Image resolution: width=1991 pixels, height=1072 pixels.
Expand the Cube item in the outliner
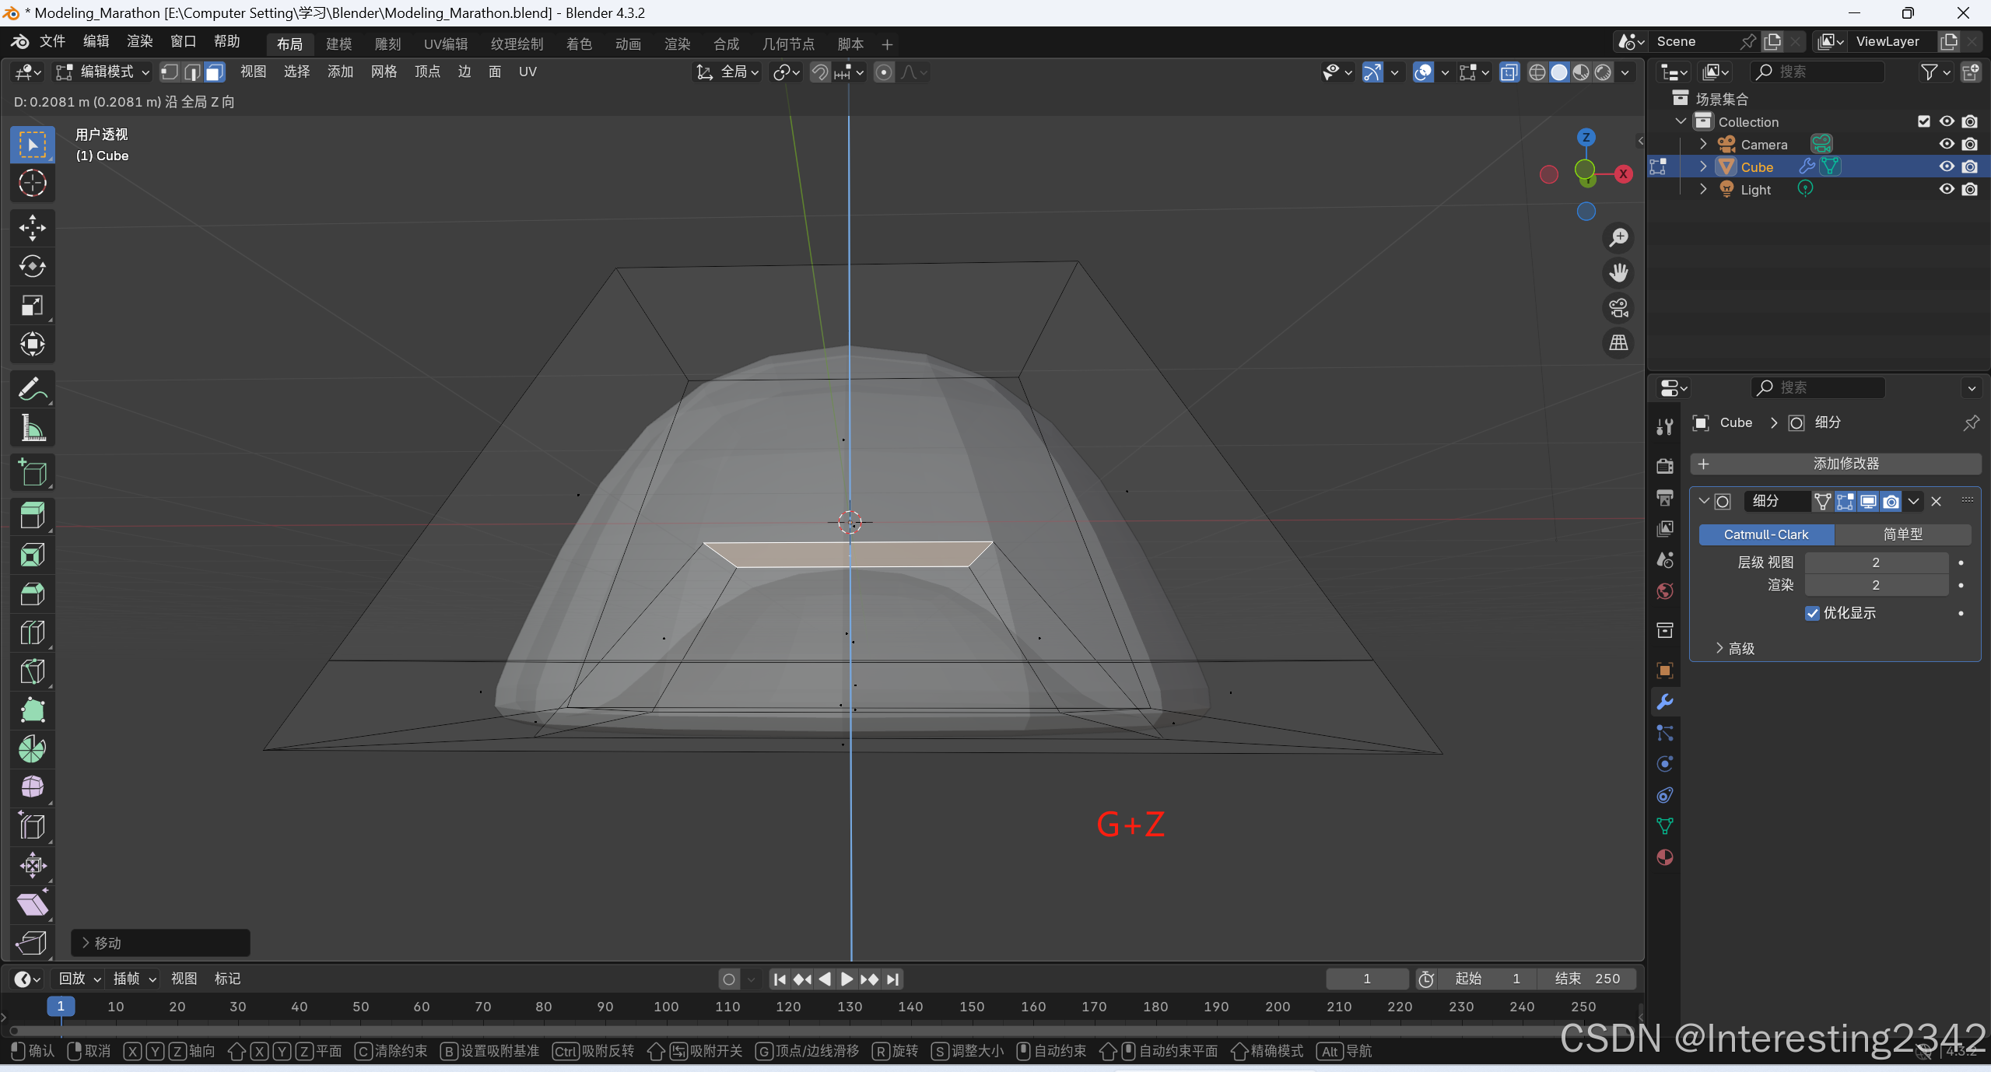tap(1702, 166)
